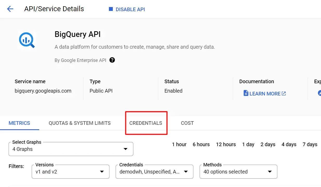Click the DISABLE API button
Viewport: 321px width, 187px height.
tap(127, 9)
